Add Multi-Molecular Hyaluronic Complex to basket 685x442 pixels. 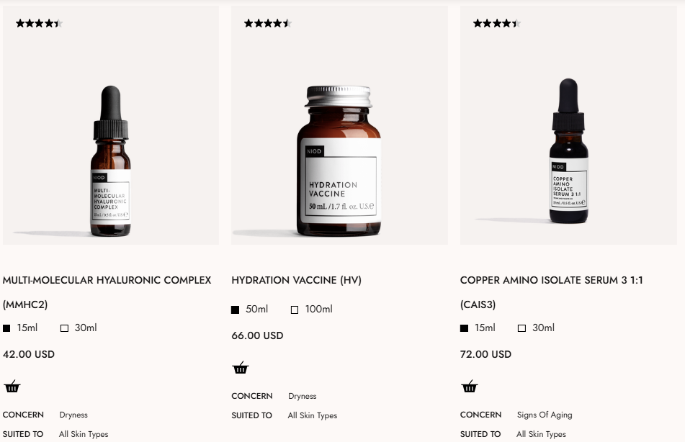click(12, 387)
